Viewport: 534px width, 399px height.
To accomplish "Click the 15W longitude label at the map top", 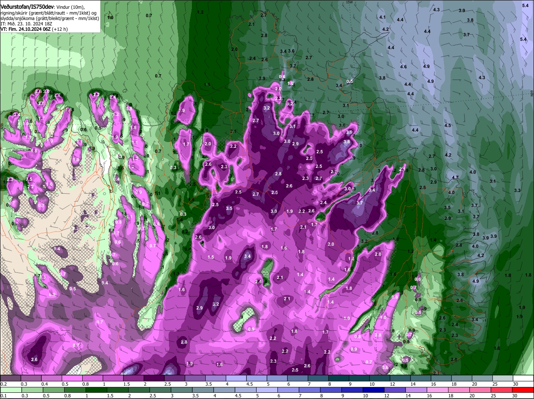I will pyautogui.click(x=350, y=2).
